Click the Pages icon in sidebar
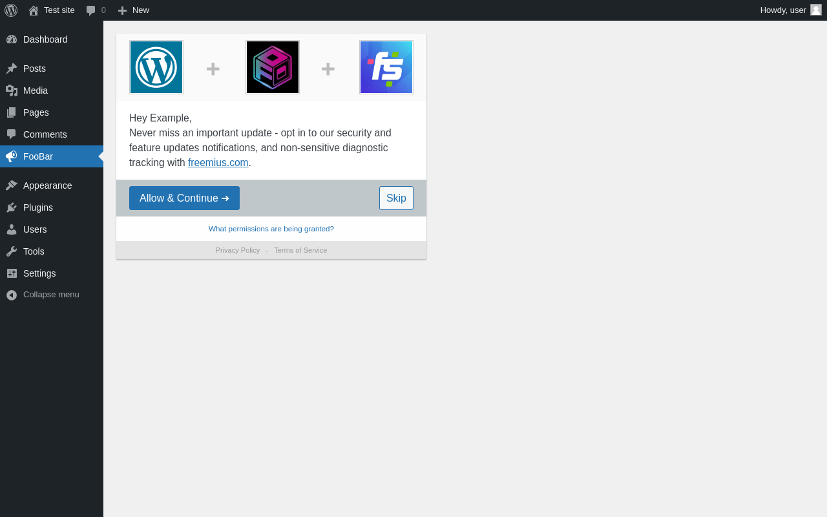827x517 pixels. pyautogui.click(x=12, y=112)
